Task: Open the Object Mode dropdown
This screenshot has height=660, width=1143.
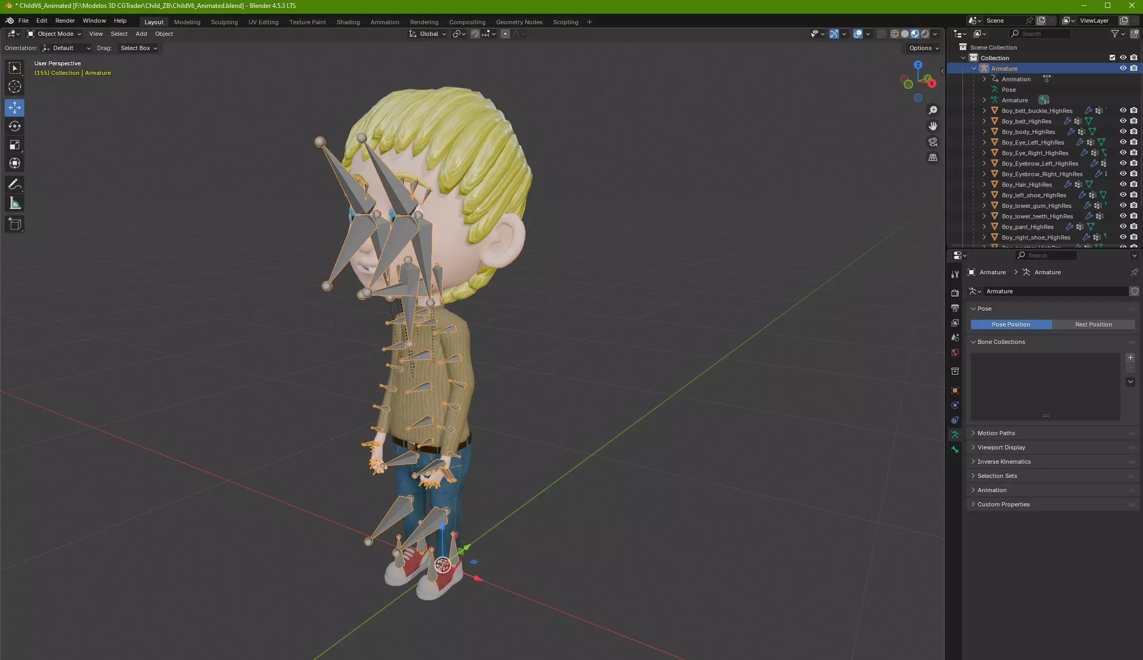Action: pyautogui.click(x=54, y=34)
